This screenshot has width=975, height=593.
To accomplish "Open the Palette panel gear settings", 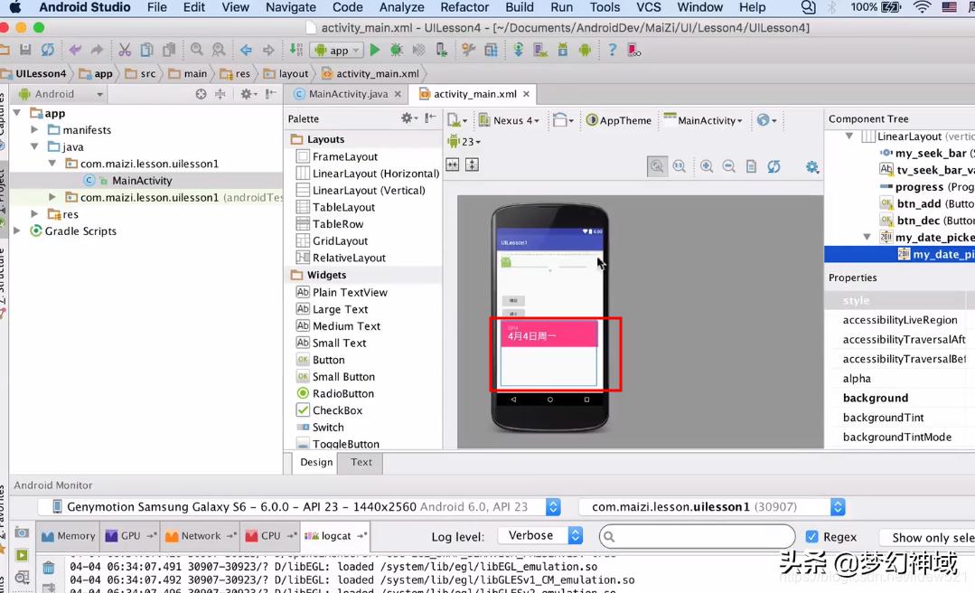I will 408,118.
